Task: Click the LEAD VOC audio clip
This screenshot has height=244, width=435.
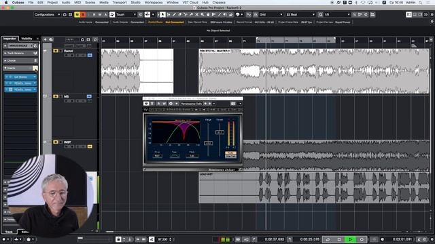Action: click(314, 188)
